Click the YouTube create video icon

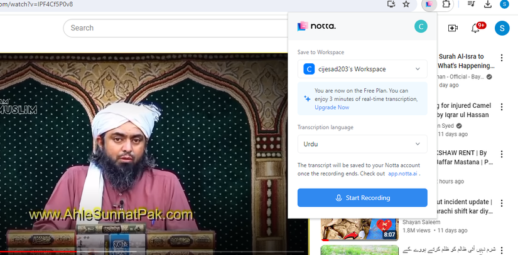click(453, 28)
